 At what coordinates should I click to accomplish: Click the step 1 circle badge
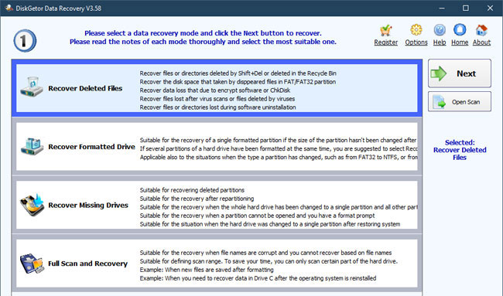tap(25, 41)
